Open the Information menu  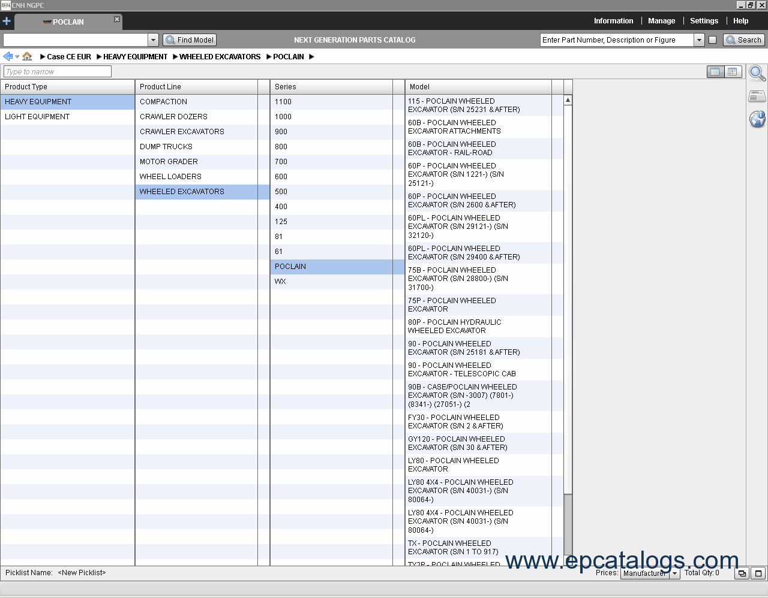613,21
